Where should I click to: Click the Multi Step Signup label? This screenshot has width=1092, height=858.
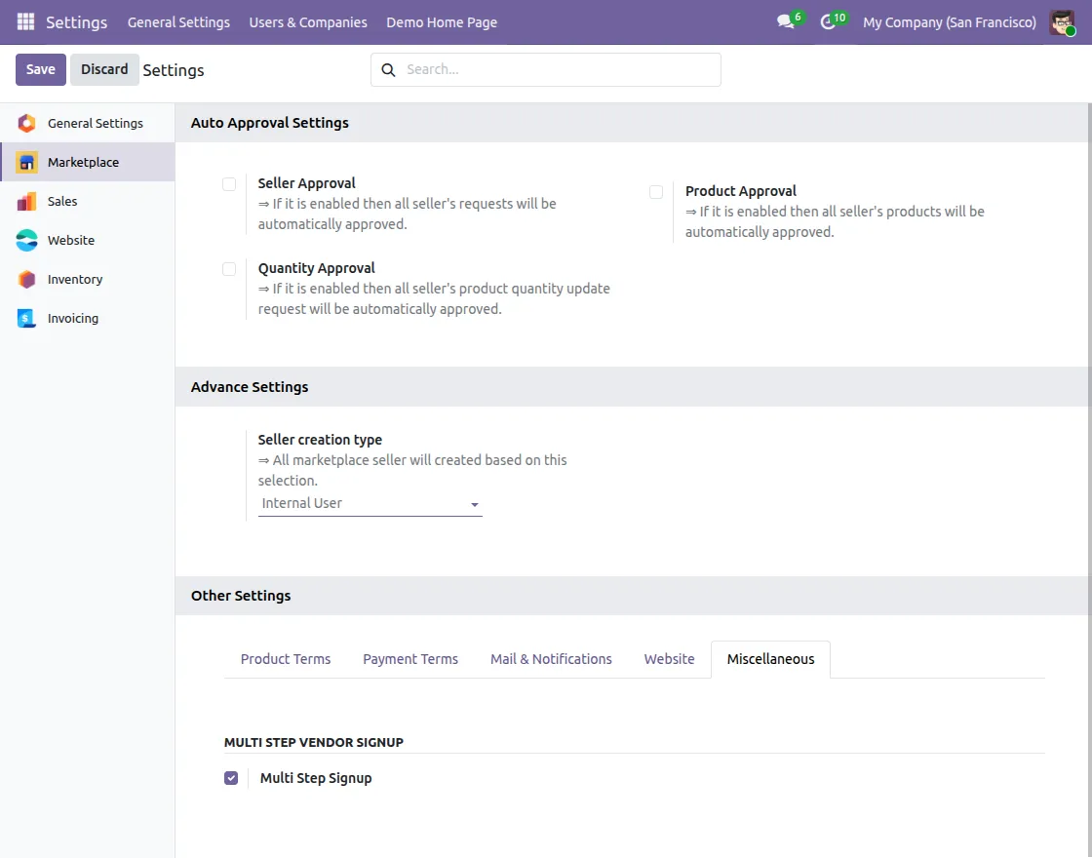316,778
